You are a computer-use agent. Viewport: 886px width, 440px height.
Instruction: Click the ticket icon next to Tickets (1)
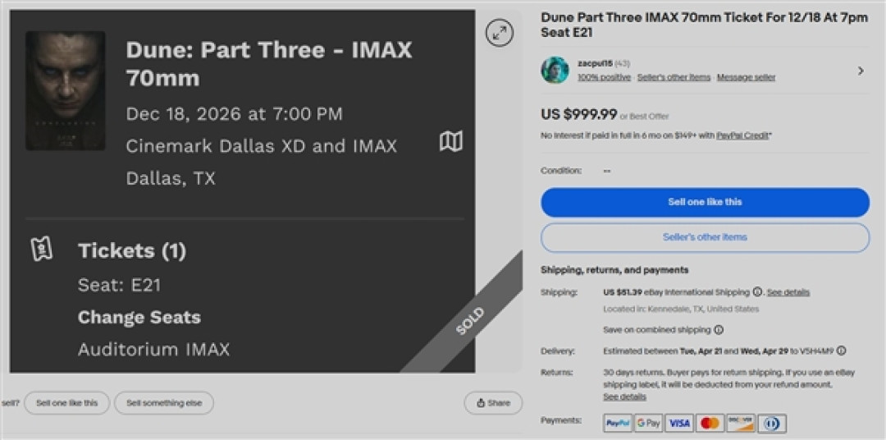[x=42, y=250]
